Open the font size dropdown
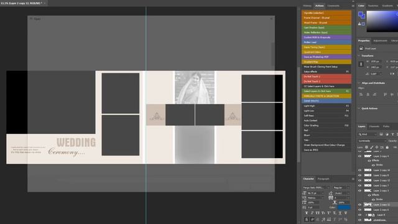 [316, 194]
